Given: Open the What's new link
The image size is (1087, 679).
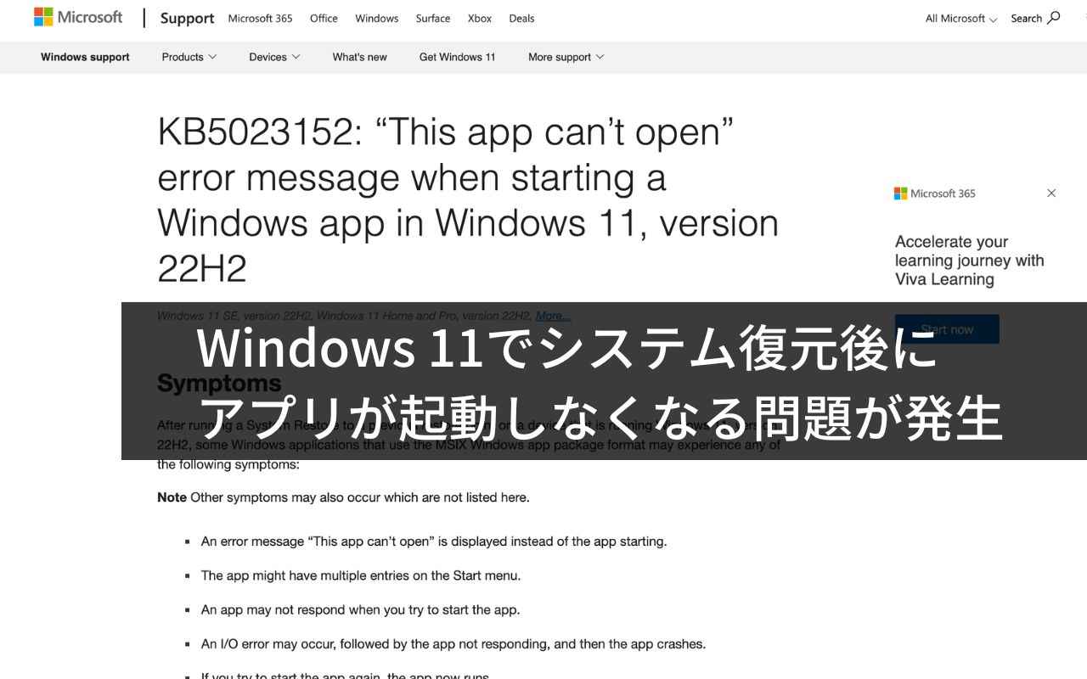Looking at the screenshot, I should pos(359,57).
